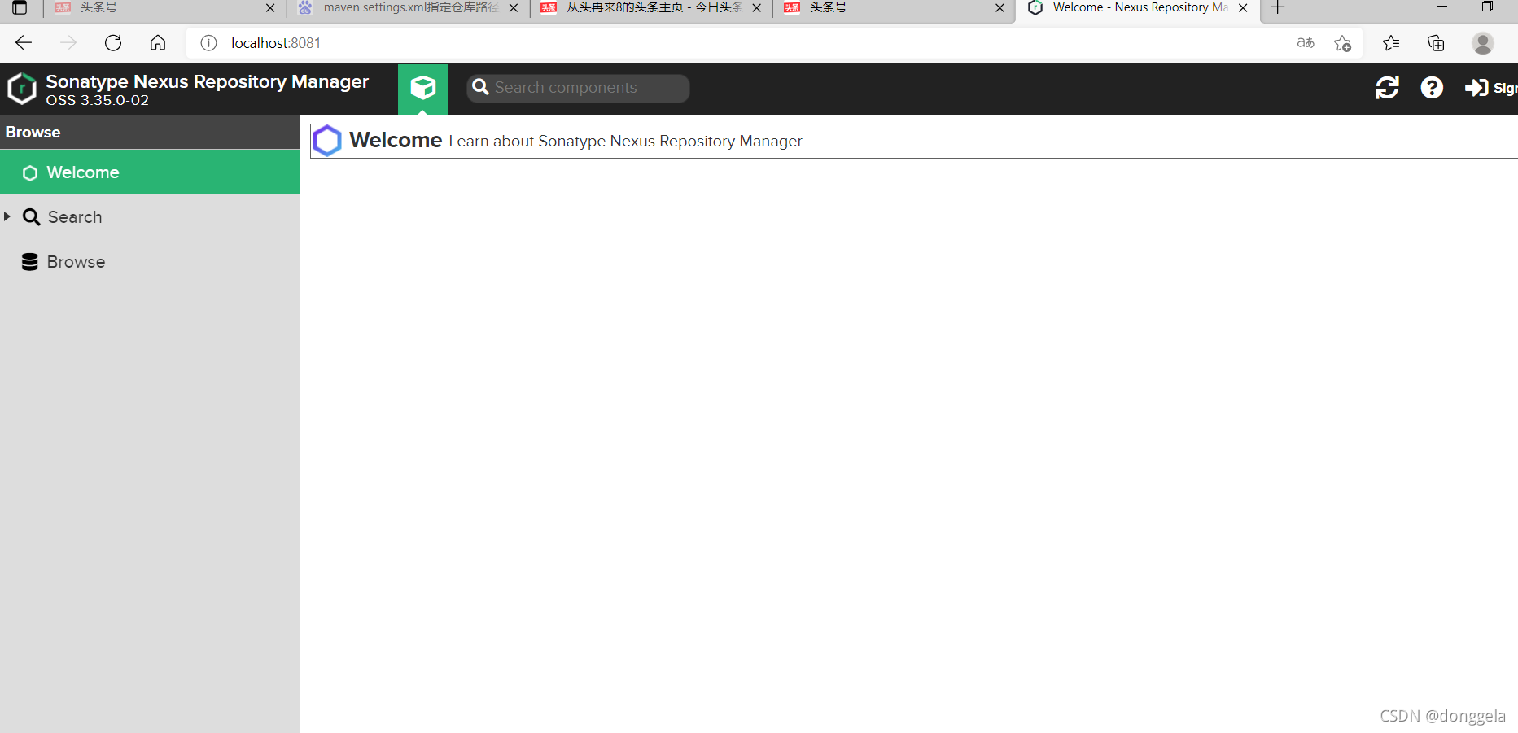Select Welcome in the sidebar
The width and height of the screenshot is (1518, 733).
150,172
